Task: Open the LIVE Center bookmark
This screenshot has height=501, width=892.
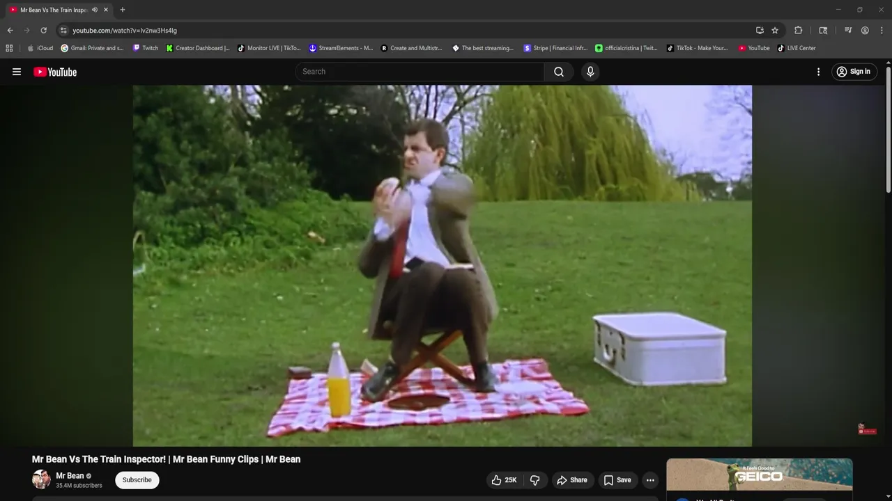Action: (x=797, y=48)
